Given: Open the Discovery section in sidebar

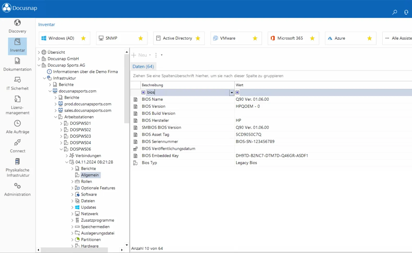Looking at the screenshot, I should 17,26.
